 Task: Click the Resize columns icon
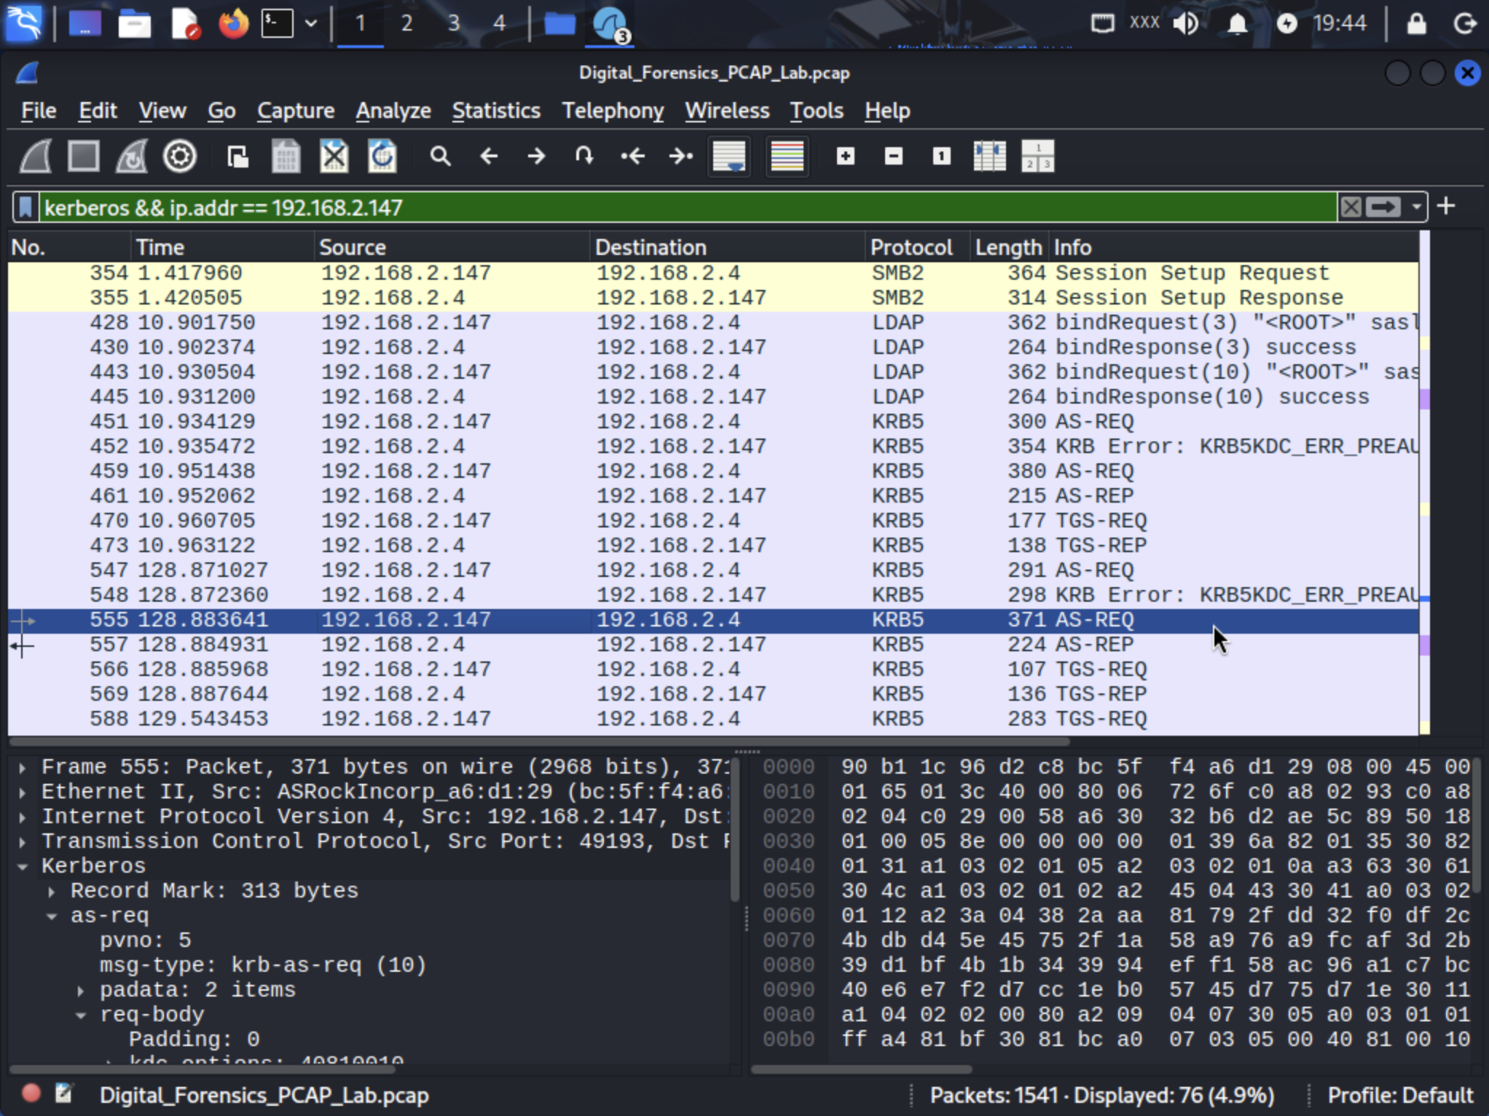tap(989, 157)
